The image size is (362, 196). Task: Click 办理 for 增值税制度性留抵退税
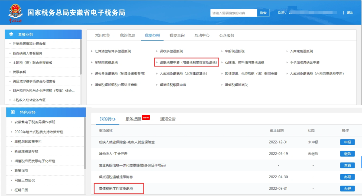point(348,188)
